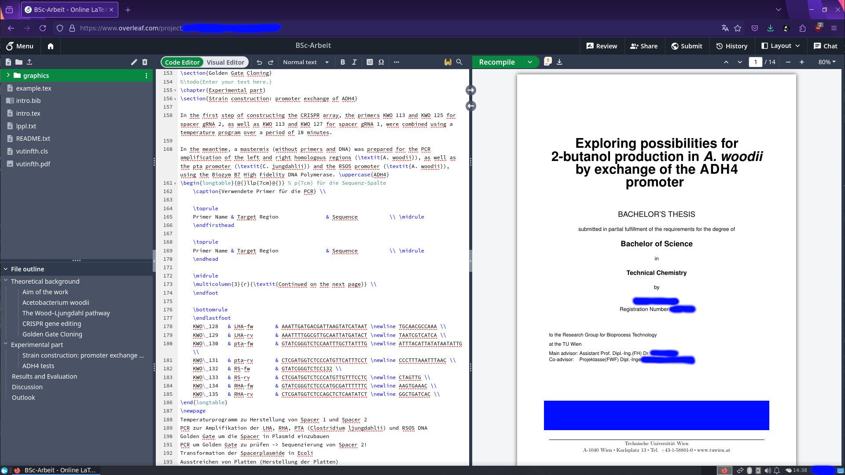Bookmark this page star icon
Screen dimensions: 845x475
coord(738,28)
